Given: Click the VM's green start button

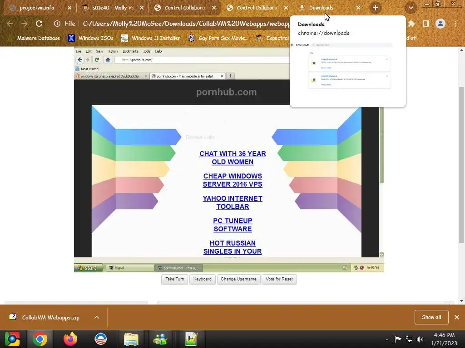Looking at the screenshot, I should tap(89, 268).
